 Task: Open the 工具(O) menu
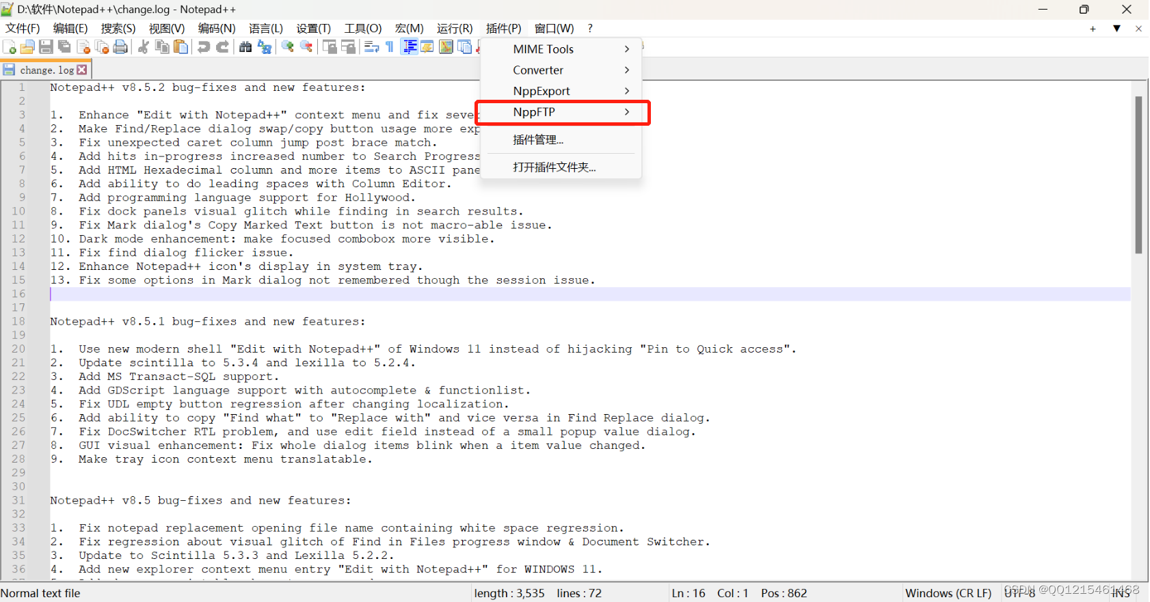tap(363, 28)
